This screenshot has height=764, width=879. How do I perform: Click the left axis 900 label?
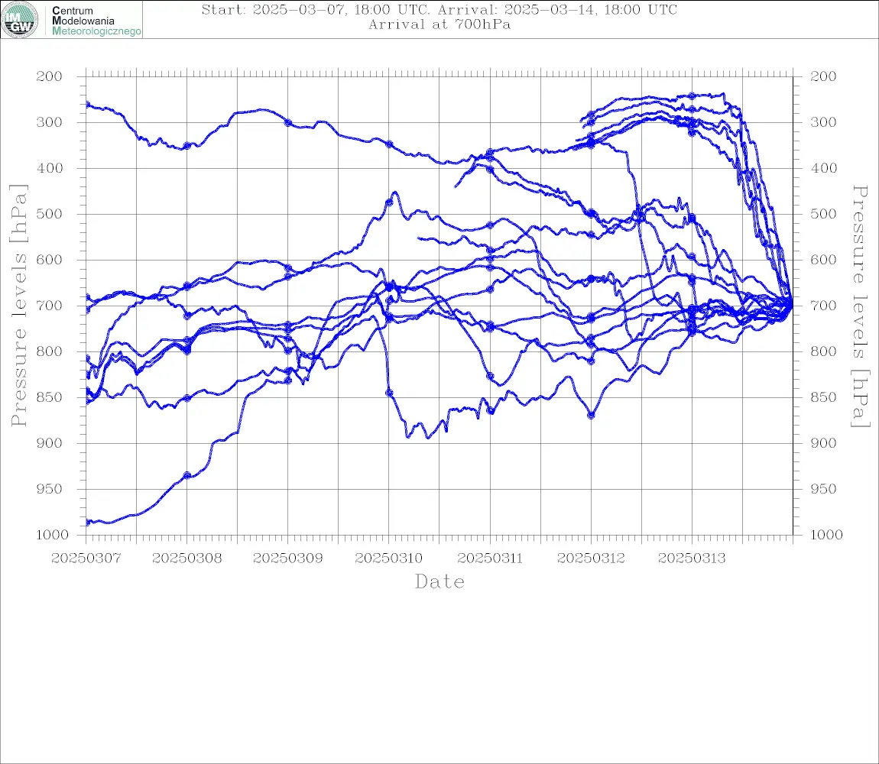point(49,443)
